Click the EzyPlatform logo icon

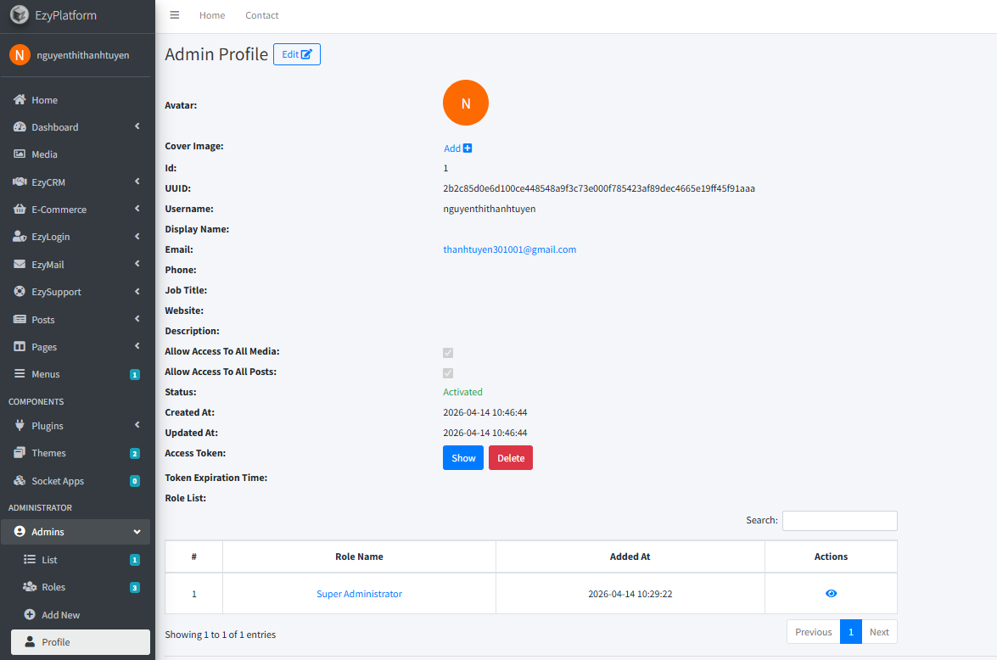pyautogui.click(x=19, y=14)
